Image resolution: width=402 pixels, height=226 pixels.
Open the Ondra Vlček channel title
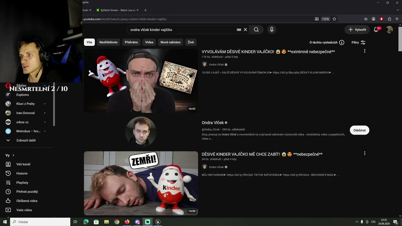213,123
